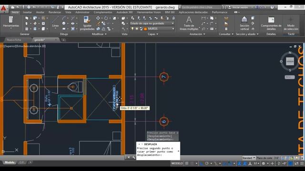Switch to the Administrar ribbon tab
This screenshot has height=171, width=305.
(x=82, y=12)
